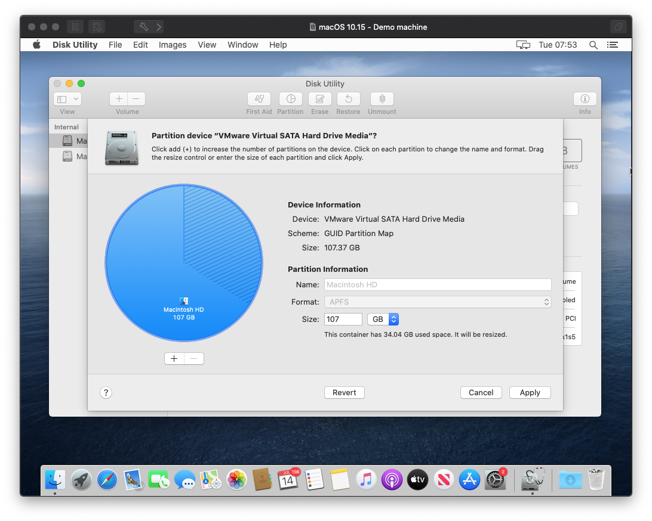This screenshot has width=652, height=521.
Task: Remove a partition with the minus button below the pie chart
Action: point(194,359)
